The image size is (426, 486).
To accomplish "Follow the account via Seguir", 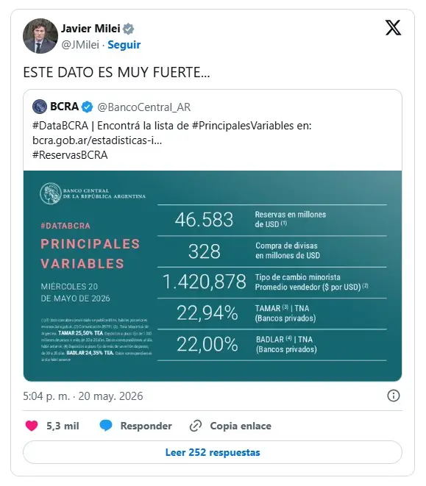I will pyautogui.click(x=124, y=45).
